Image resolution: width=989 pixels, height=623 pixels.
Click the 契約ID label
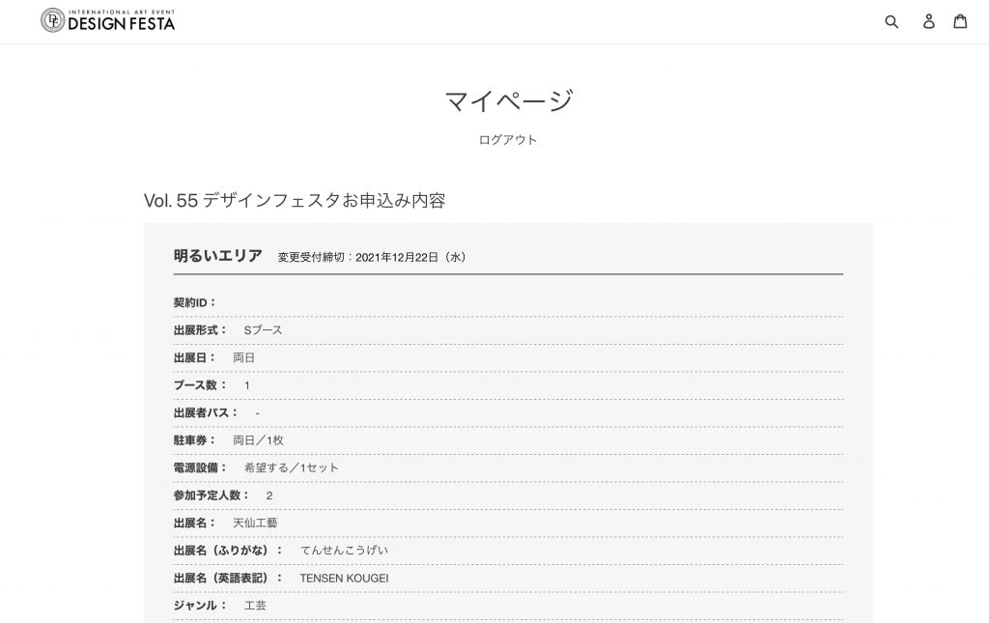[195, 302]
